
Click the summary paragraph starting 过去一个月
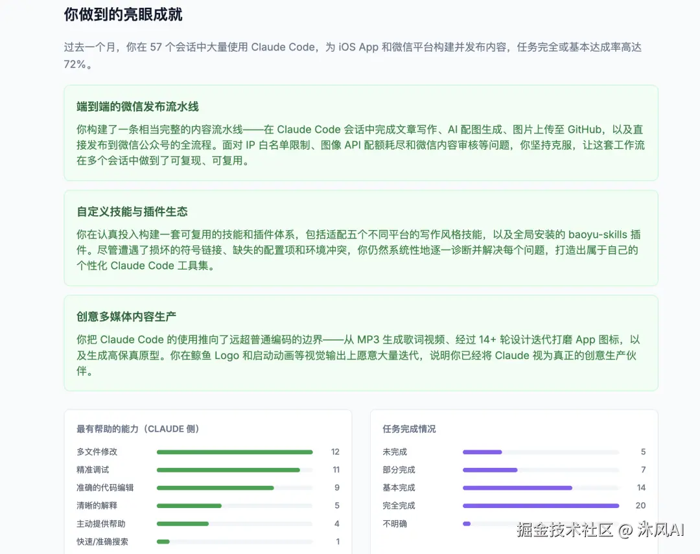[353, 56]
